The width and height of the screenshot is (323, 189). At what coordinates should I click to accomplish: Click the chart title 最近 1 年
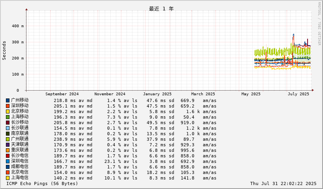pyautogui.click(x=161, y=9)
